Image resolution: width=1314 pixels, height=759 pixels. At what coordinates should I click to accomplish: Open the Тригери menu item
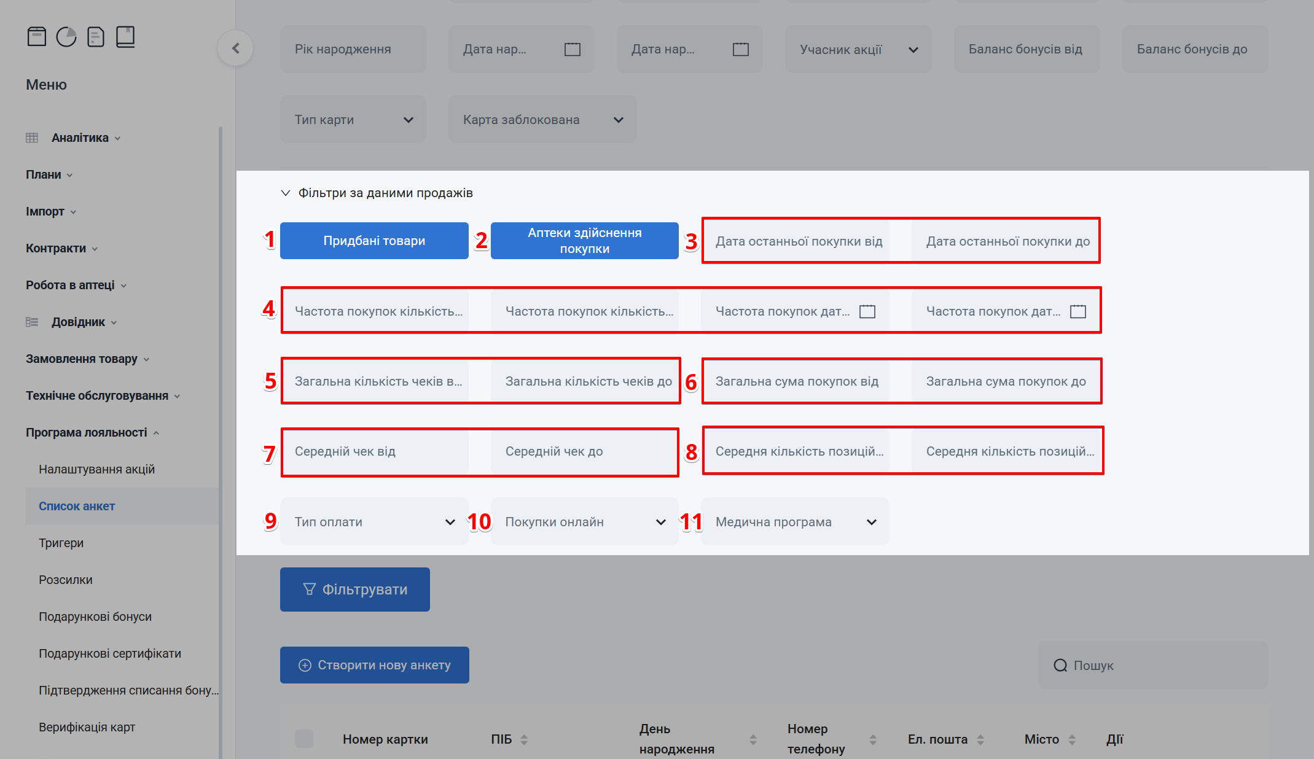(61, 542)
